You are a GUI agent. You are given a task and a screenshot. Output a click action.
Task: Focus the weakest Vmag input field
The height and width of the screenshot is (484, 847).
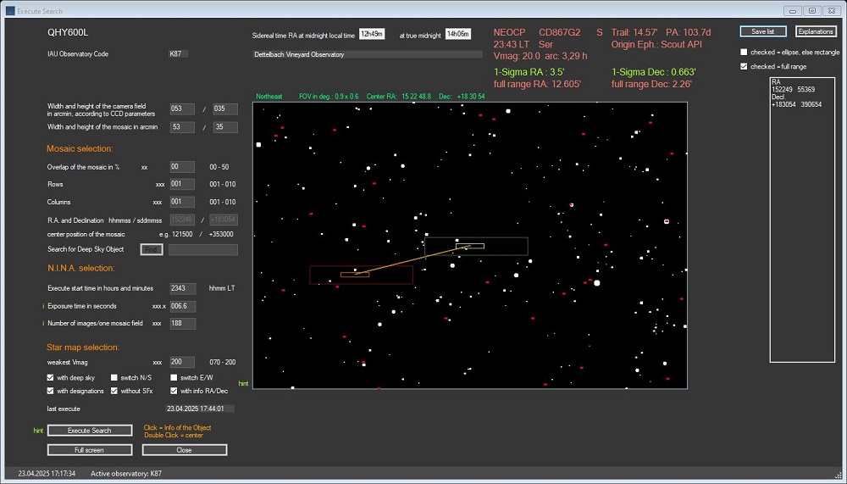pyautogui.click(x=182, y=362)
